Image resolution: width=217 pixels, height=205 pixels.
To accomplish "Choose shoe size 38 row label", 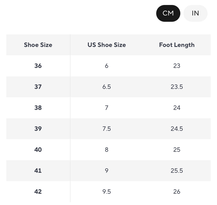I will click(38, 108).
